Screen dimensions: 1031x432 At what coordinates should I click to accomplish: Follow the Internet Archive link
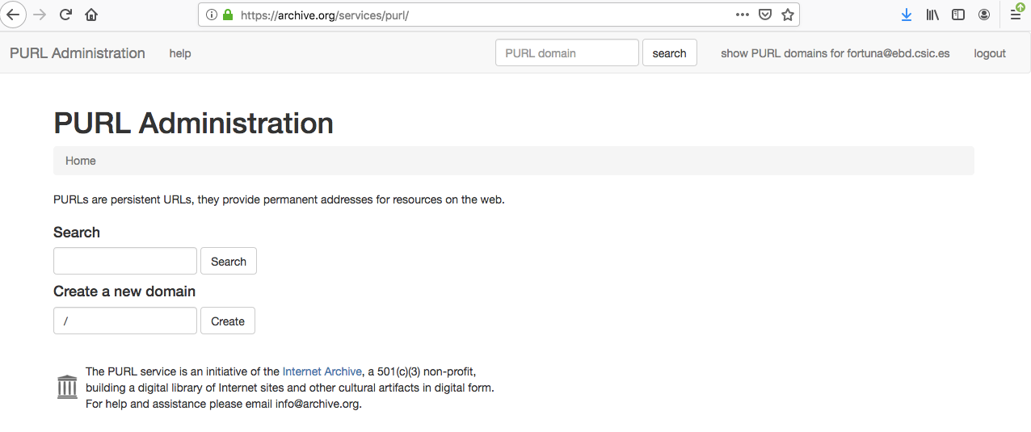tap(322, 371)
